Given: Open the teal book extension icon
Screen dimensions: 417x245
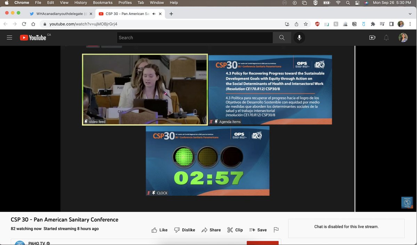Looking at the screenshot, I should point(327,24).
